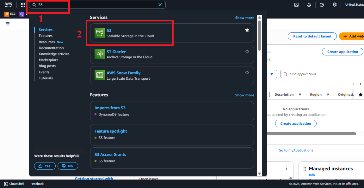The width and height of the screenshot is (364, 188).
Task: Open the AWS home logo
Action: 8,5
